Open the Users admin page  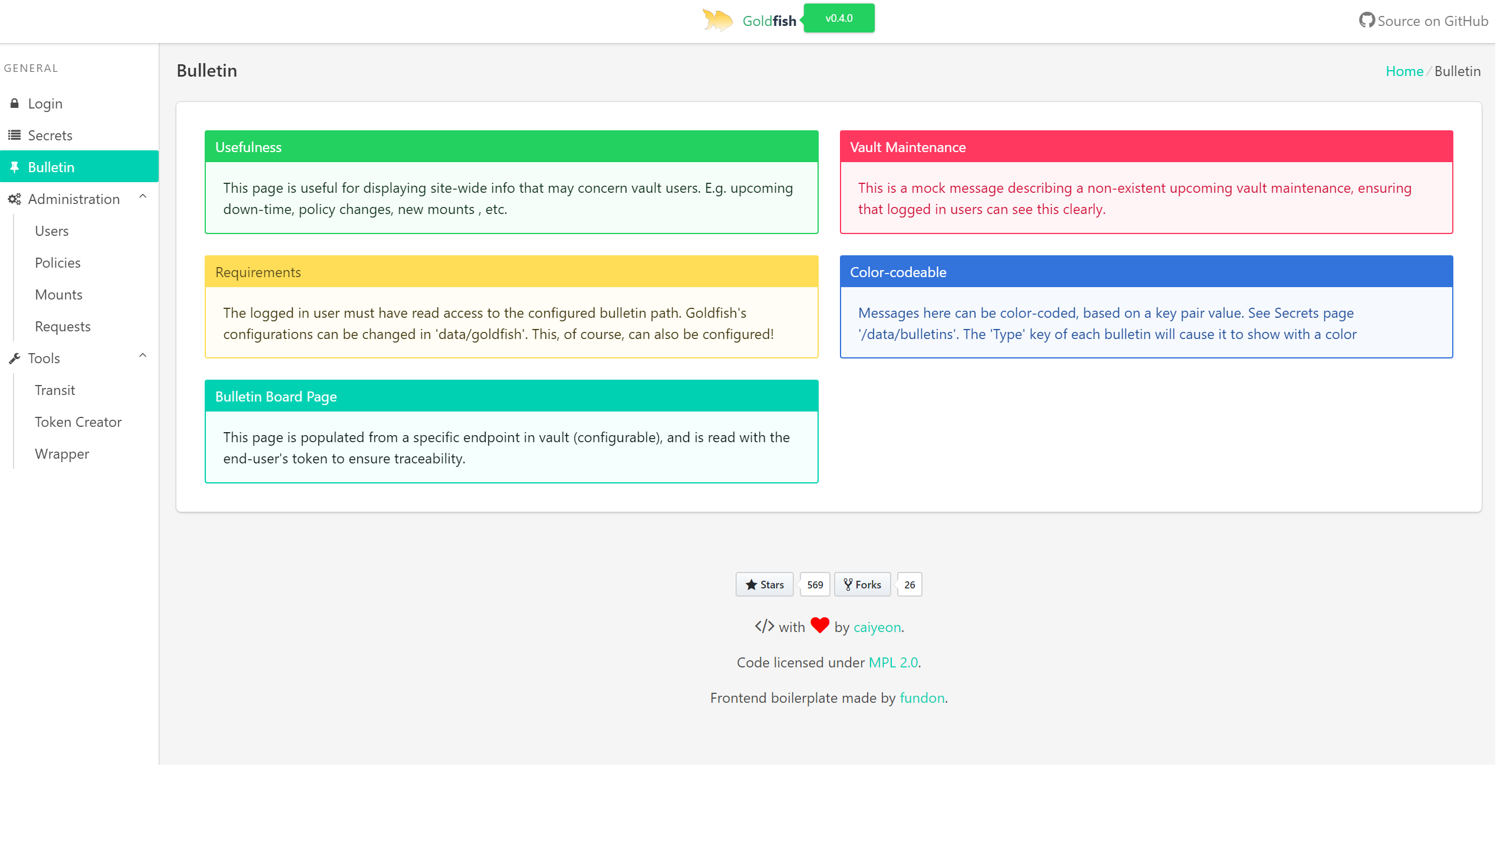[x=52, y=231]
